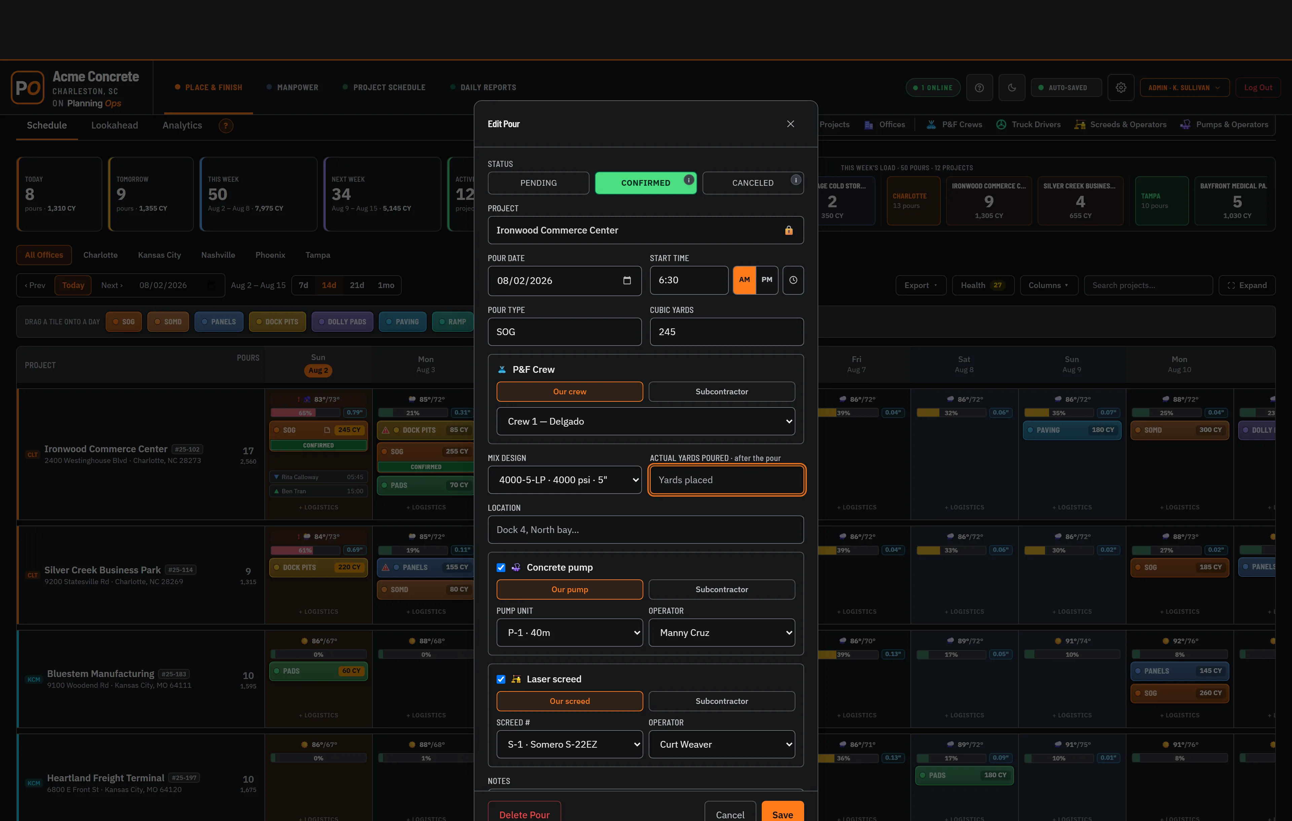Click the Location input field
The height and width of the screenshot is (821, 1292).
645,530
